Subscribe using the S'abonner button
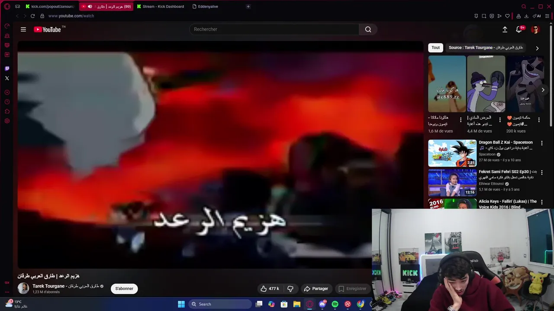 click(124, 289)
